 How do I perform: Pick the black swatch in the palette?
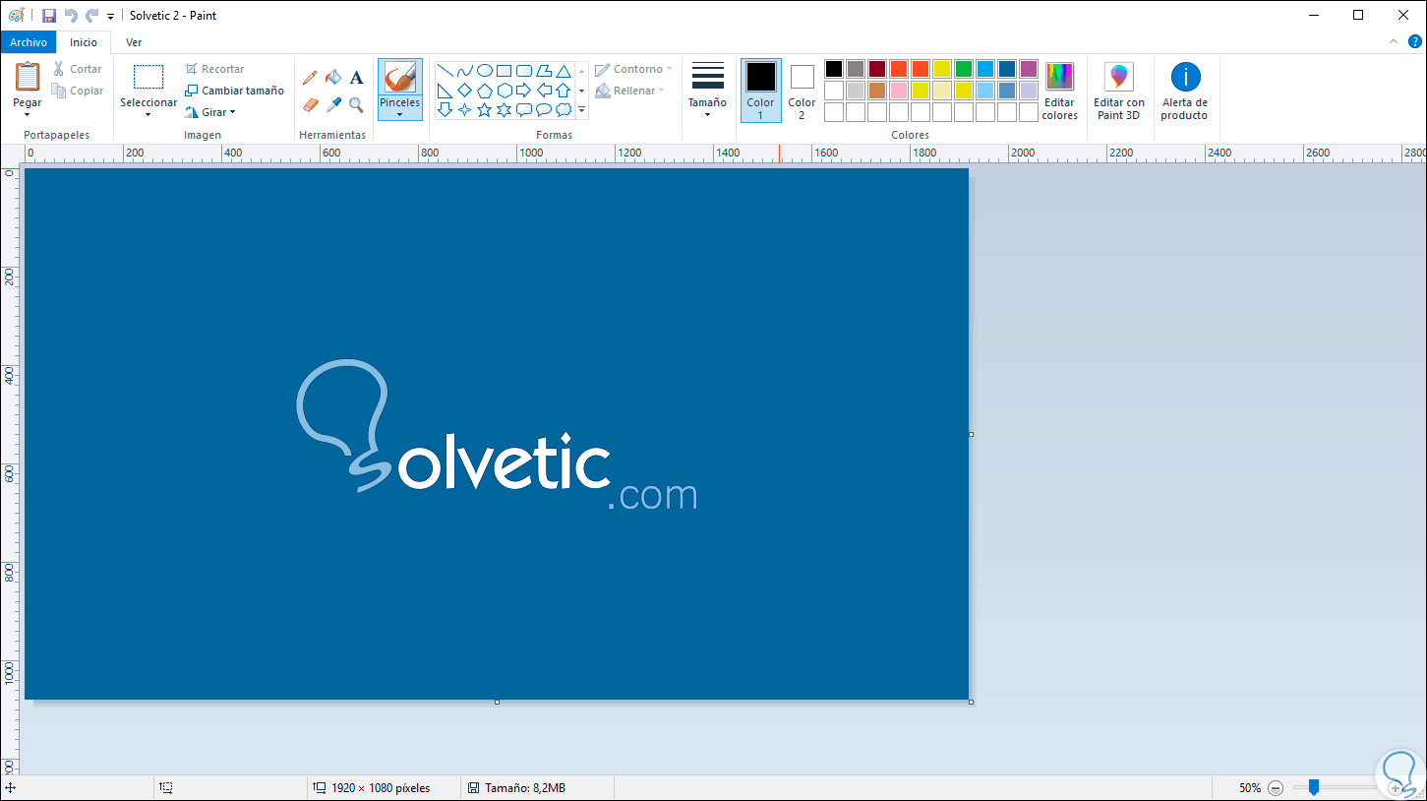pos(834,69)
